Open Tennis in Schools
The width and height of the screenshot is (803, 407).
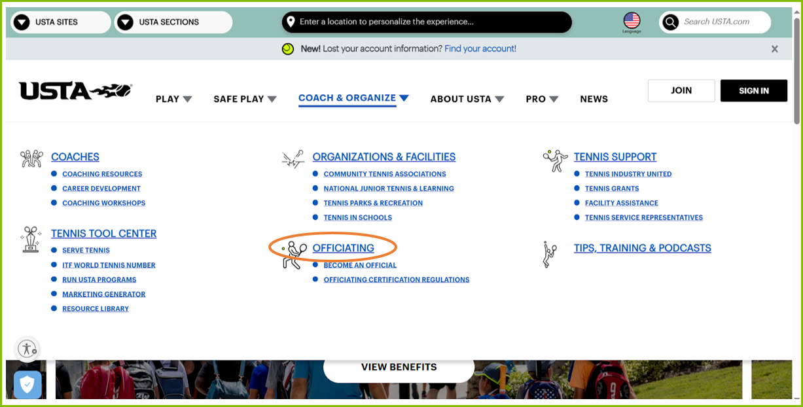tap(358, 217)
